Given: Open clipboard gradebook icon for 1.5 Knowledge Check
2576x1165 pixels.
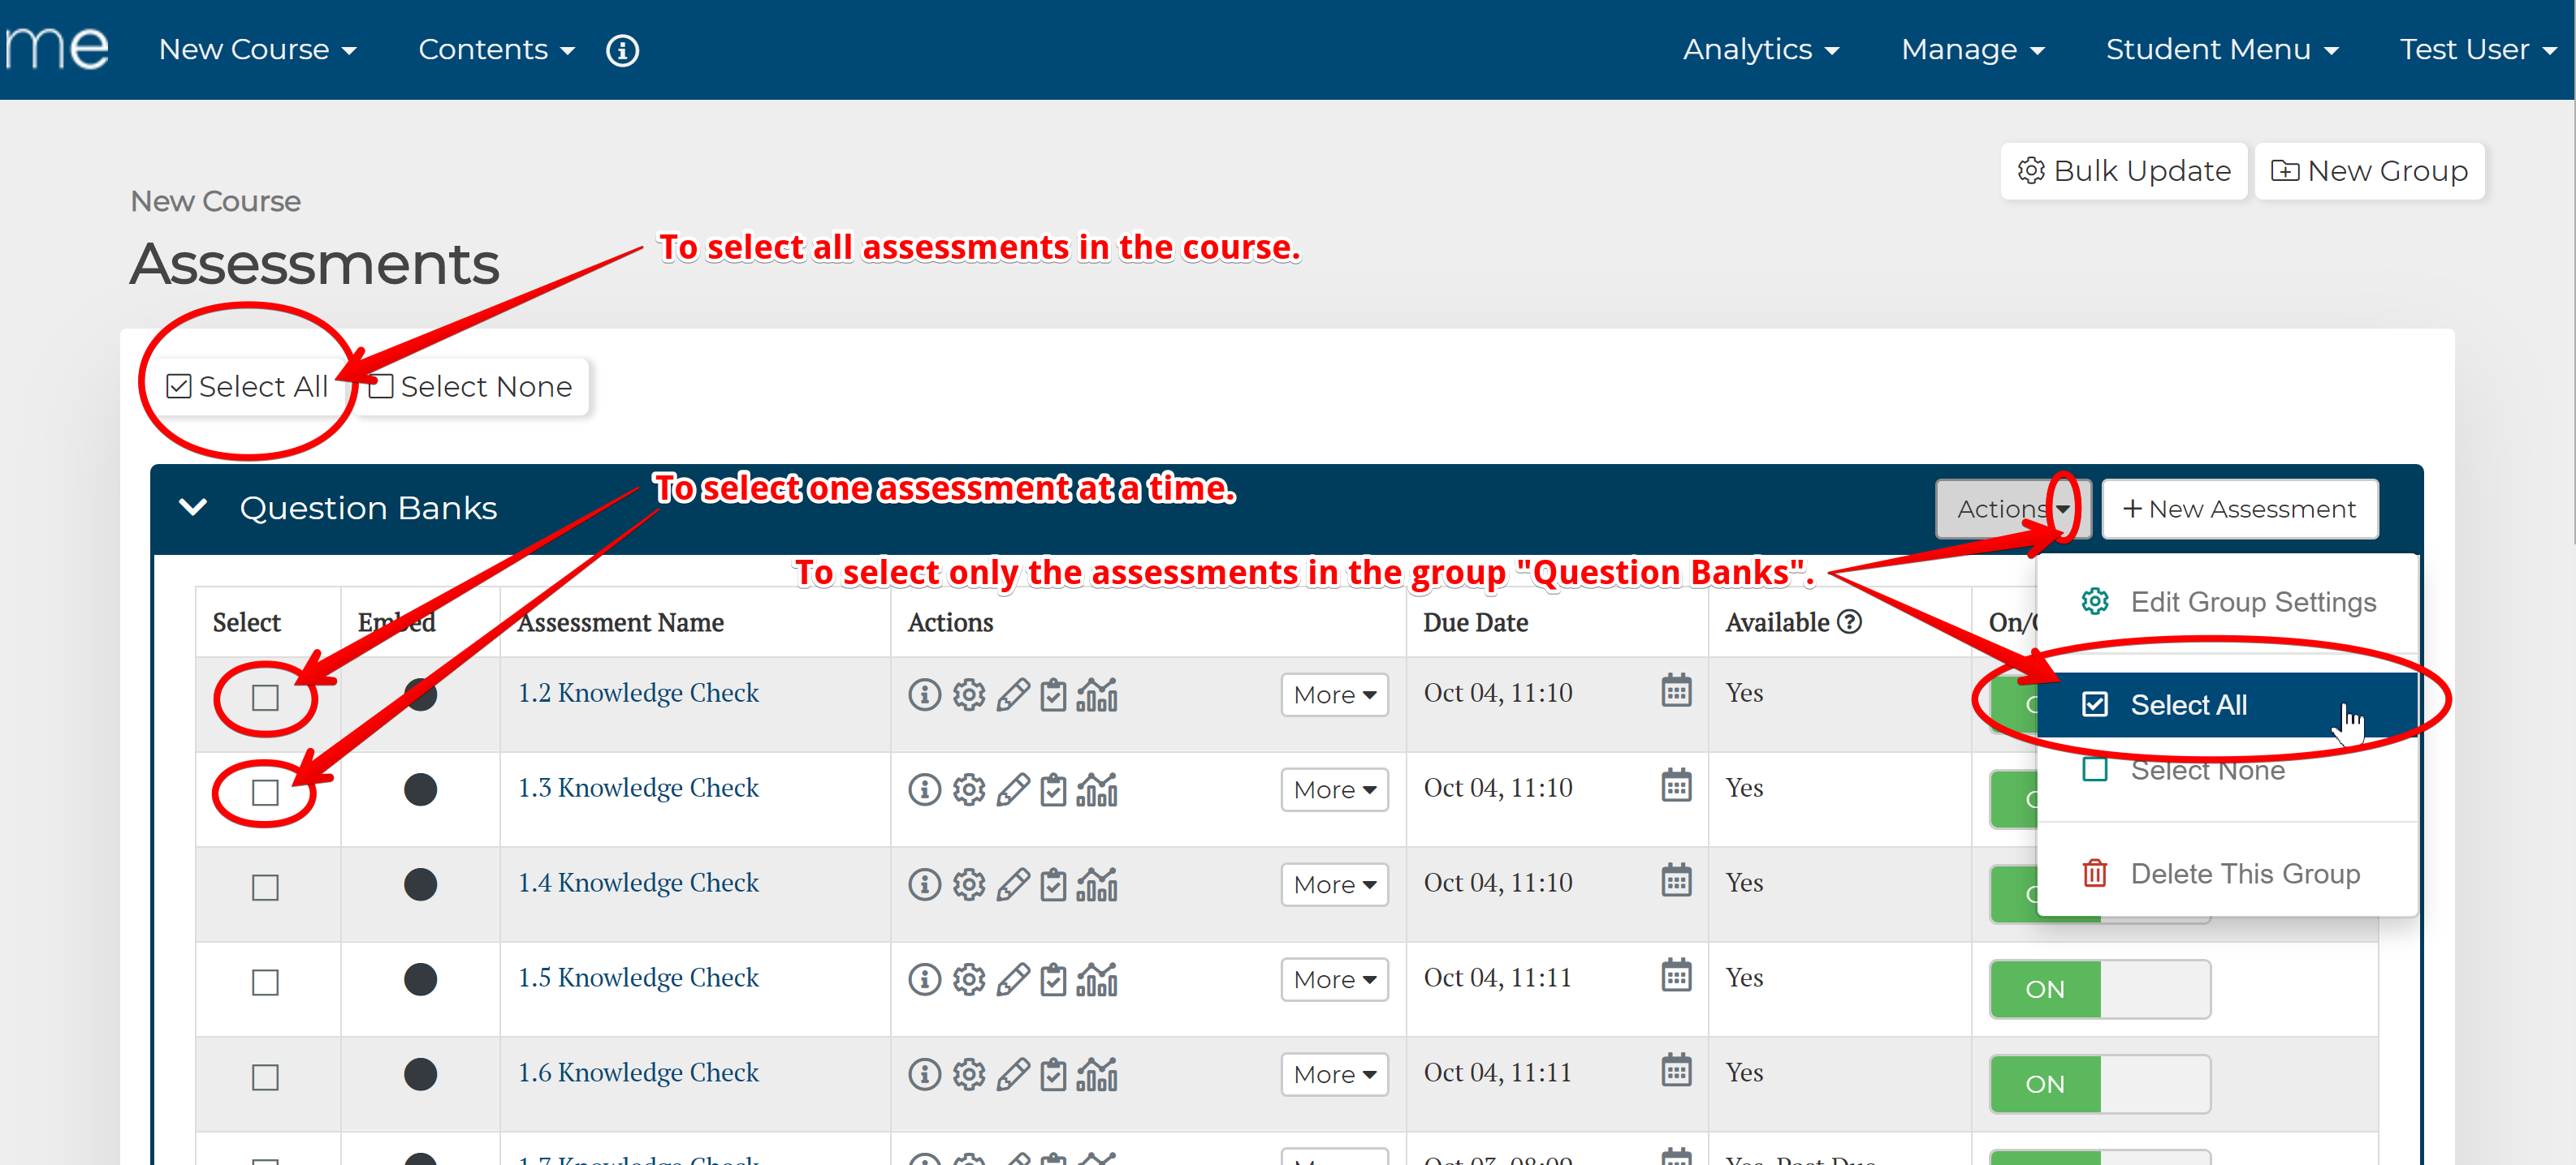Looking at the screenshot, I should 1053,979.
